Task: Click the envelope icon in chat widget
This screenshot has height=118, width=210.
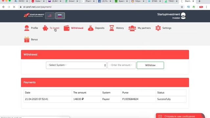Action: (x=160, y=116)
